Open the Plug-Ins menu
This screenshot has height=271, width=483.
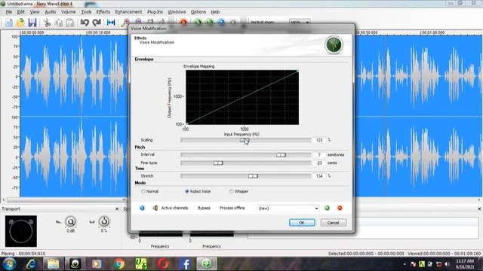[155, 12]
